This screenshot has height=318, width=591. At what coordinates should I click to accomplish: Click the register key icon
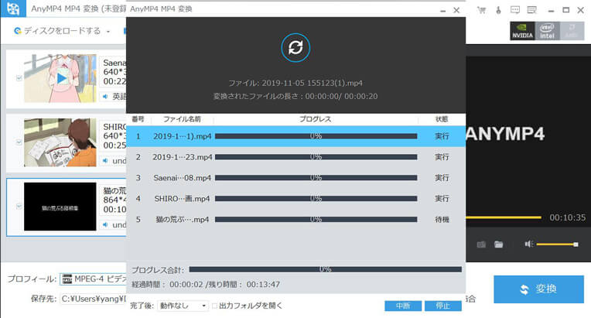498,10
